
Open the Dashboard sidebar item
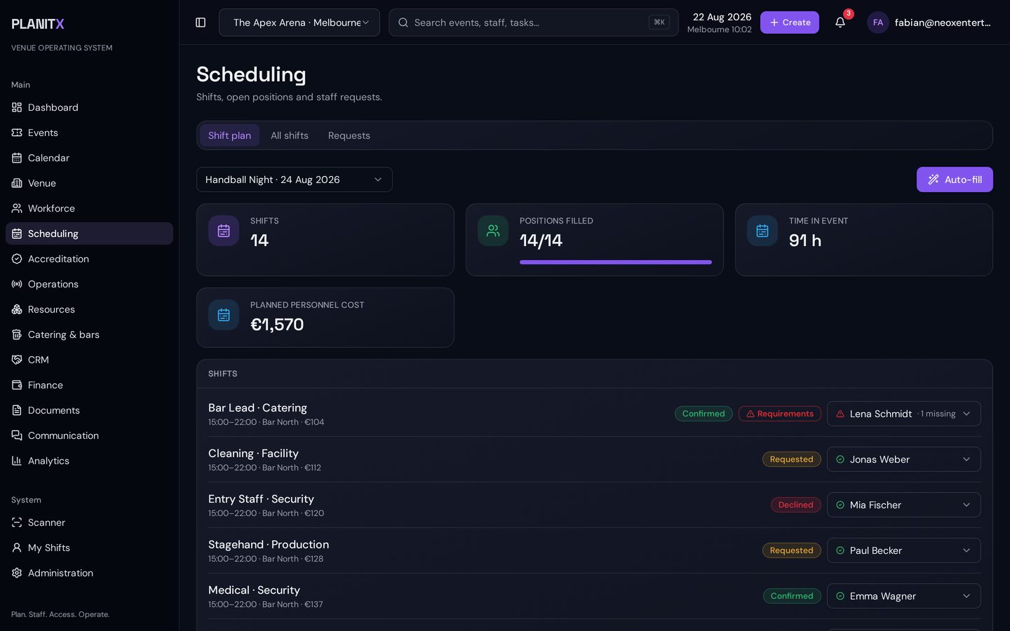(x=89, y=107)
